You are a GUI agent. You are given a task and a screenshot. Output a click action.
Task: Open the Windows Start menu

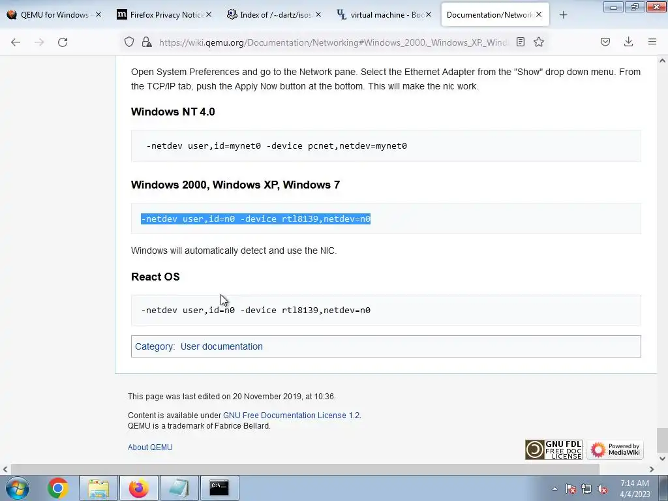click(x=18, y=488)
